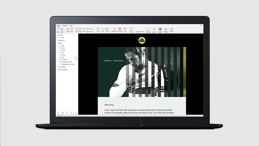This screenshot has height=146, width=259.
Task: Expand All Accounts section
Action: tap(57, 40)
